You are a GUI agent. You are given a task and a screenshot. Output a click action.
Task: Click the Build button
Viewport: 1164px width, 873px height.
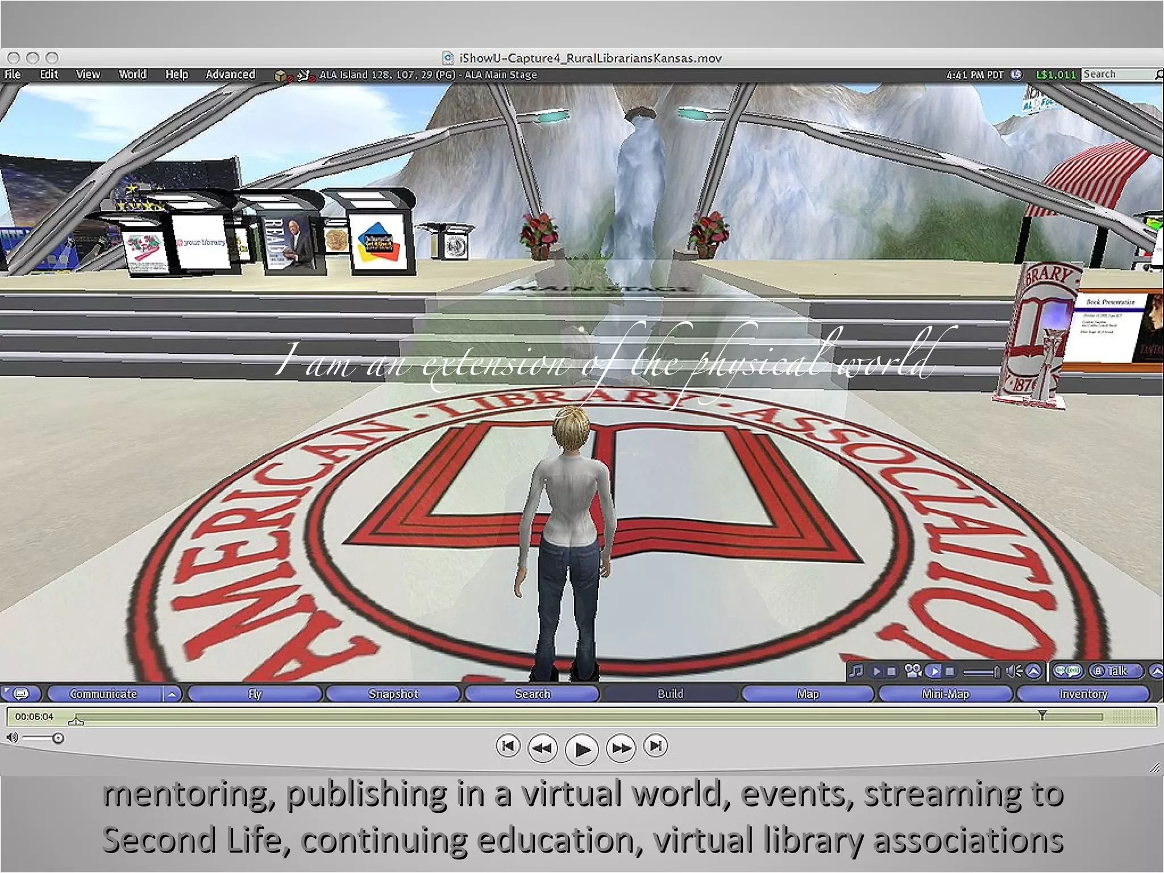click(671, 694)
